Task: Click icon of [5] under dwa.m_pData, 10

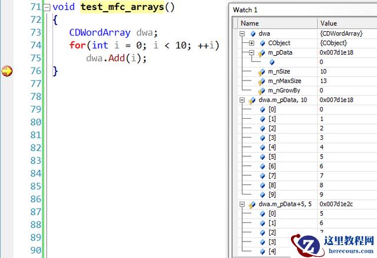Action: point(263,157)
